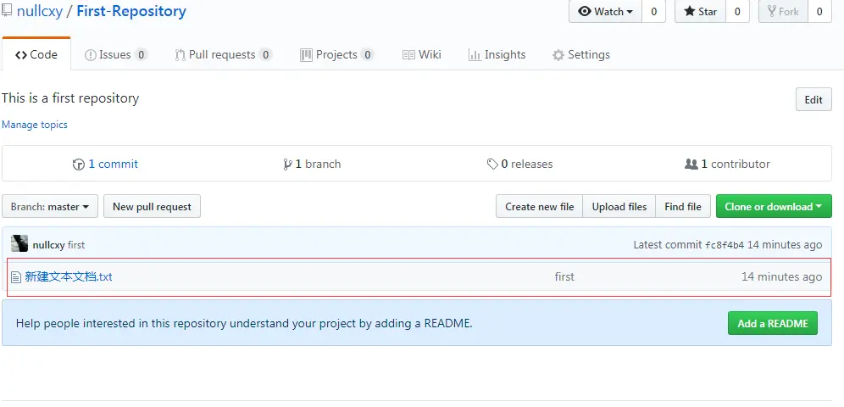844x407 pixels.
Task: Click the forks count 0
Action: click(819, 11)
